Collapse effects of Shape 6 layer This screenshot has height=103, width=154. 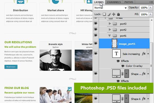148,99
